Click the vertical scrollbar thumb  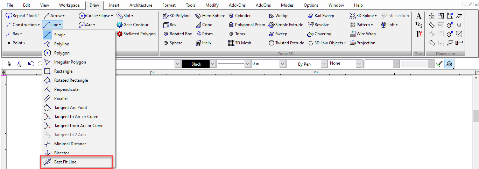(476, 116)
